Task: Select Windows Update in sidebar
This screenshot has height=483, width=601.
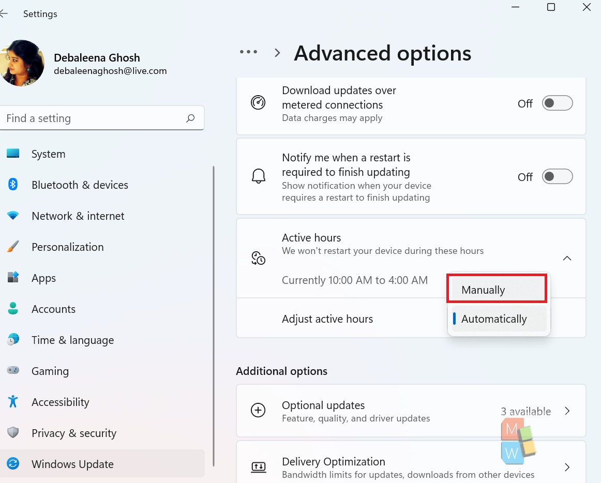Action: pyautogui.click(x=102, y=464)
